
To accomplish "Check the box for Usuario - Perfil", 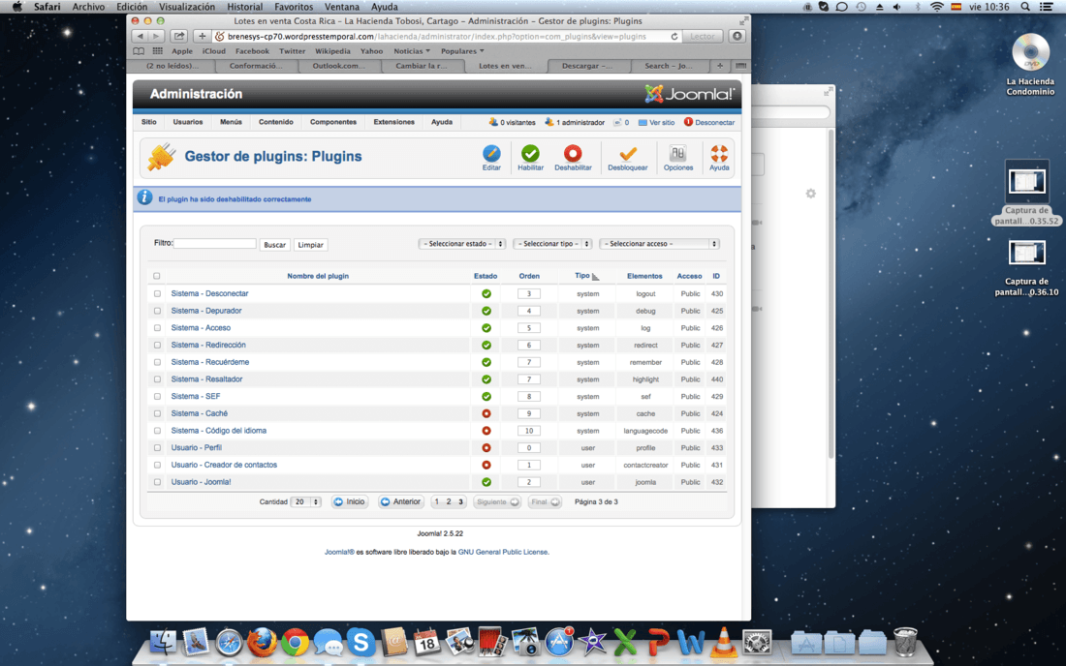I will [157, 448].
